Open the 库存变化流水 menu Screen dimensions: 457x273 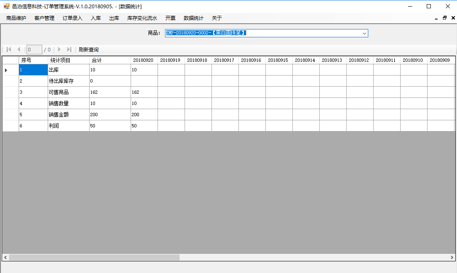pyautogui.click(x=142, y=18)
